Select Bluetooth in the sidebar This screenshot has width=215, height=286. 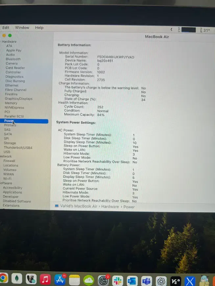[13, 59]
